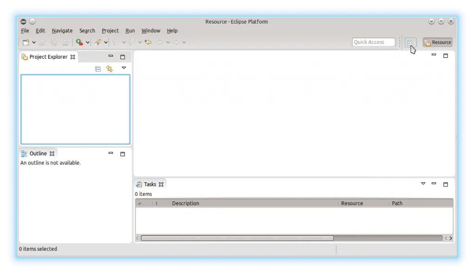Screen dimensions: 474x274
Task: Click the Open Perspective icon
Action: [x=410, y=43]
